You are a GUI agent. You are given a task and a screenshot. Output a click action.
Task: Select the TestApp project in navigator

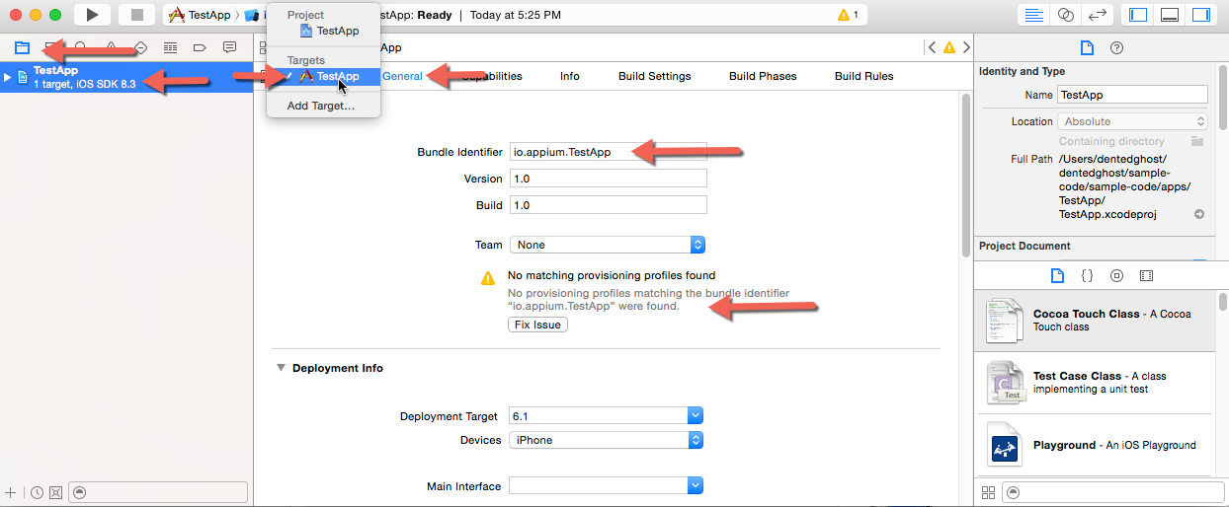(x=126, y=77)
